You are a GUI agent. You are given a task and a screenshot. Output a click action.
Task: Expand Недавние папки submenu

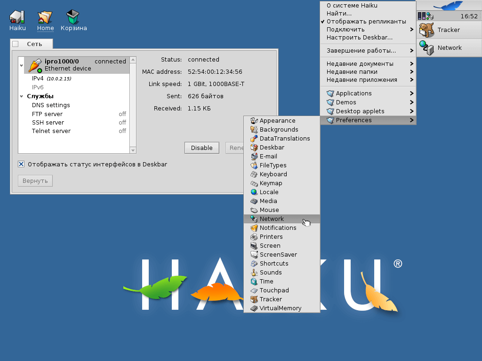tap(368, 72)
